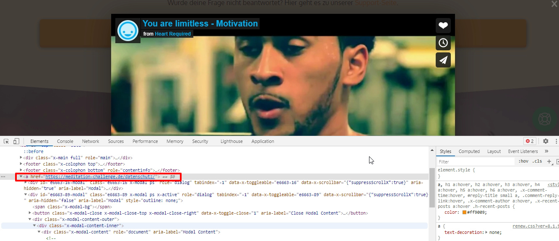The image size is (559, 241).
Task: Click the Support-Seite link
Action: [375, 3]
